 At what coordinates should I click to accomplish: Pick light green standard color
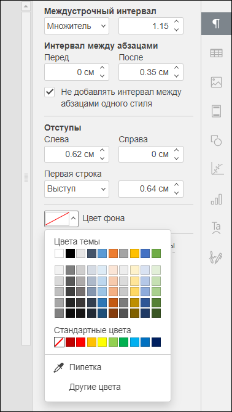(113, 342)
